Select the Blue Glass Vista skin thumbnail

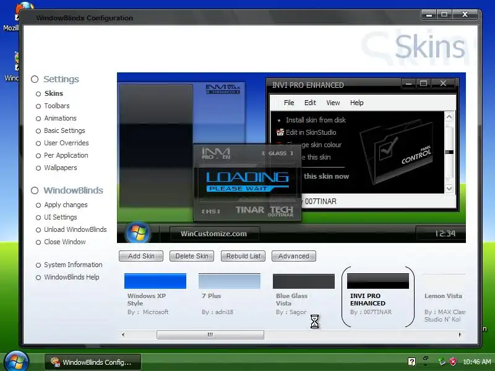tap(304, 281)
